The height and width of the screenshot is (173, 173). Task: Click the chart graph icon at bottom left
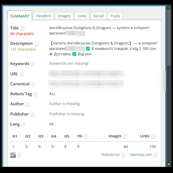point(13,155)
